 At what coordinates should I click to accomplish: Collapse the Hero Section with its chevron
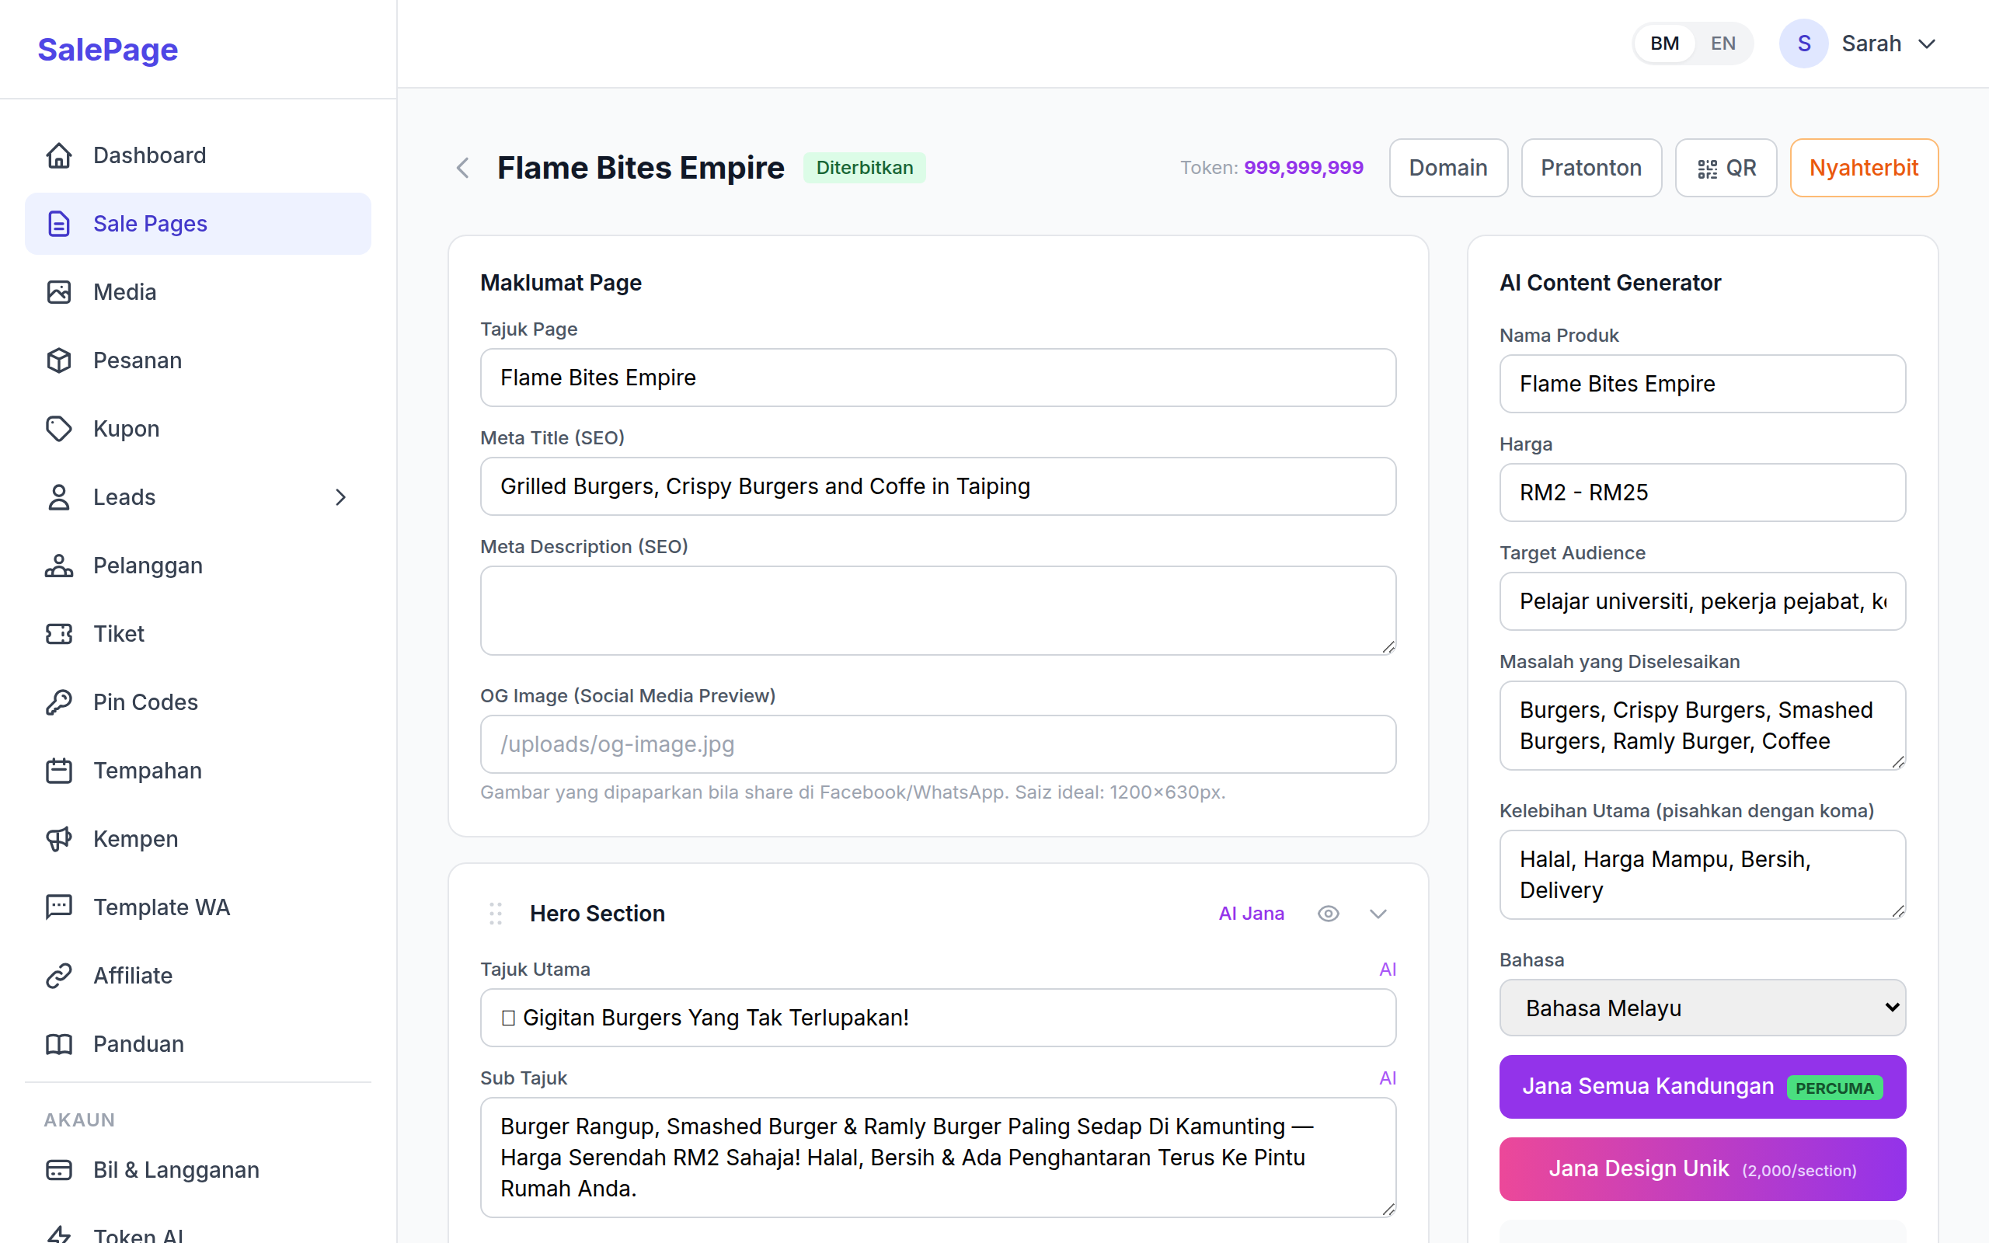coord(1378,913)
